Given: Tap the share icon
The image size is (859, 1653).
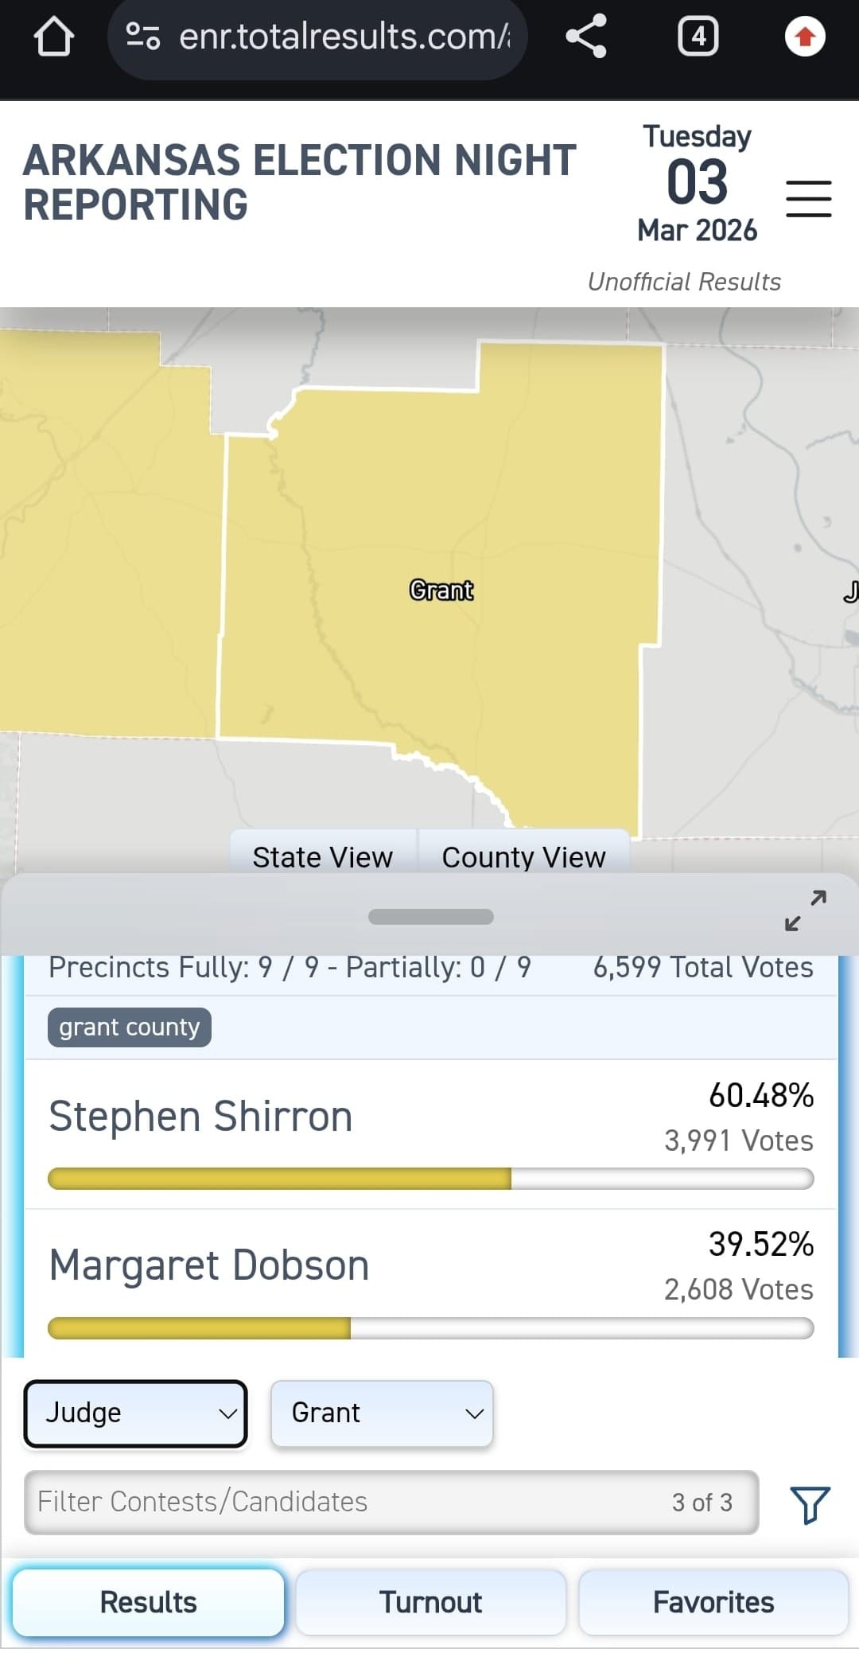Looking at the screenshot, I should 586,37.
